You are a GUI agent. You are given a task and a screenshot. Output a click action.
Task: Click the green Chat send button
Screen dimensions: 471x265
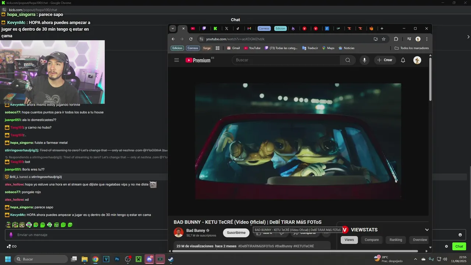(x=459, y=247)
